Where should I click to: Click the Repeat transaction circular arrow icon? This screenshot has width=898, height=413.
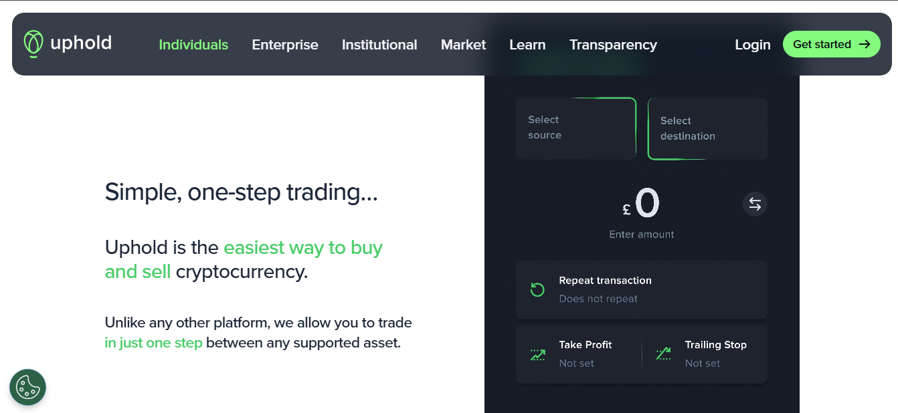click(537, 289)
